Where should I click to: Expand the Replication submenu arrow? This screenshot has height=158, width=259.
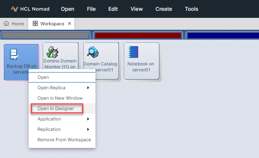pos(88,129)
